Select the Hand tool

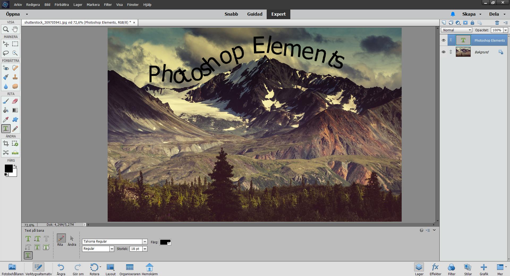[15, 29]
